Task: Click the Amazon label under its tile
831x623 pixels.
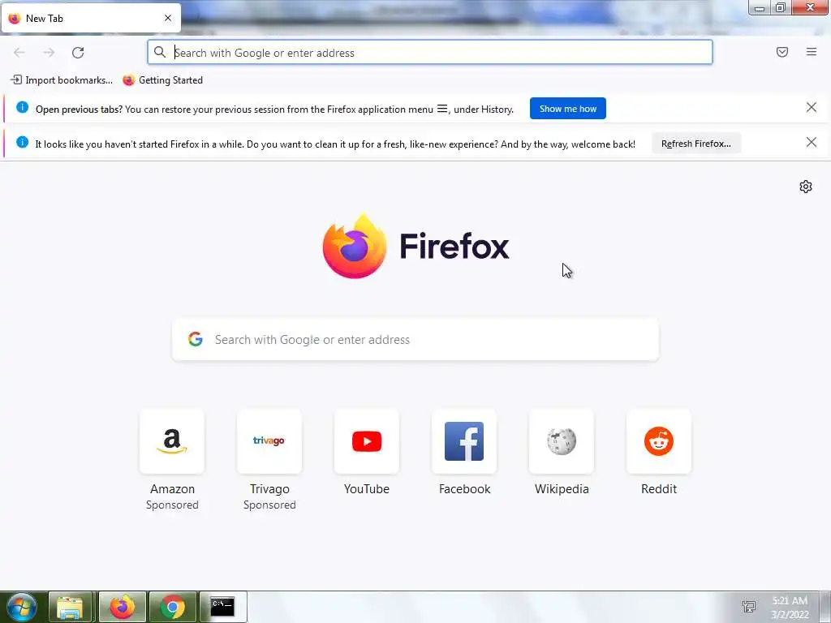Action: [172, 489]
